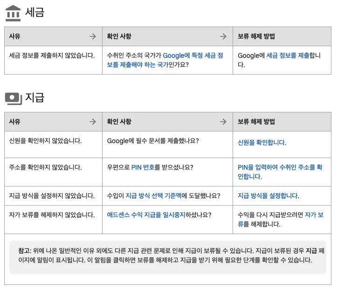The width and height of the screenshot is (337, 290).
Task: Click the 참고 note box text
Action: coord(168,255)
